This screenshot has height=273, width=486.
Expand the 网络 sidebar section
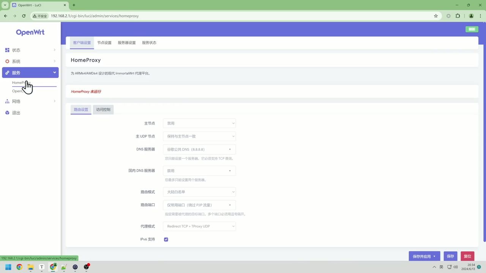[x=54, y=101]
